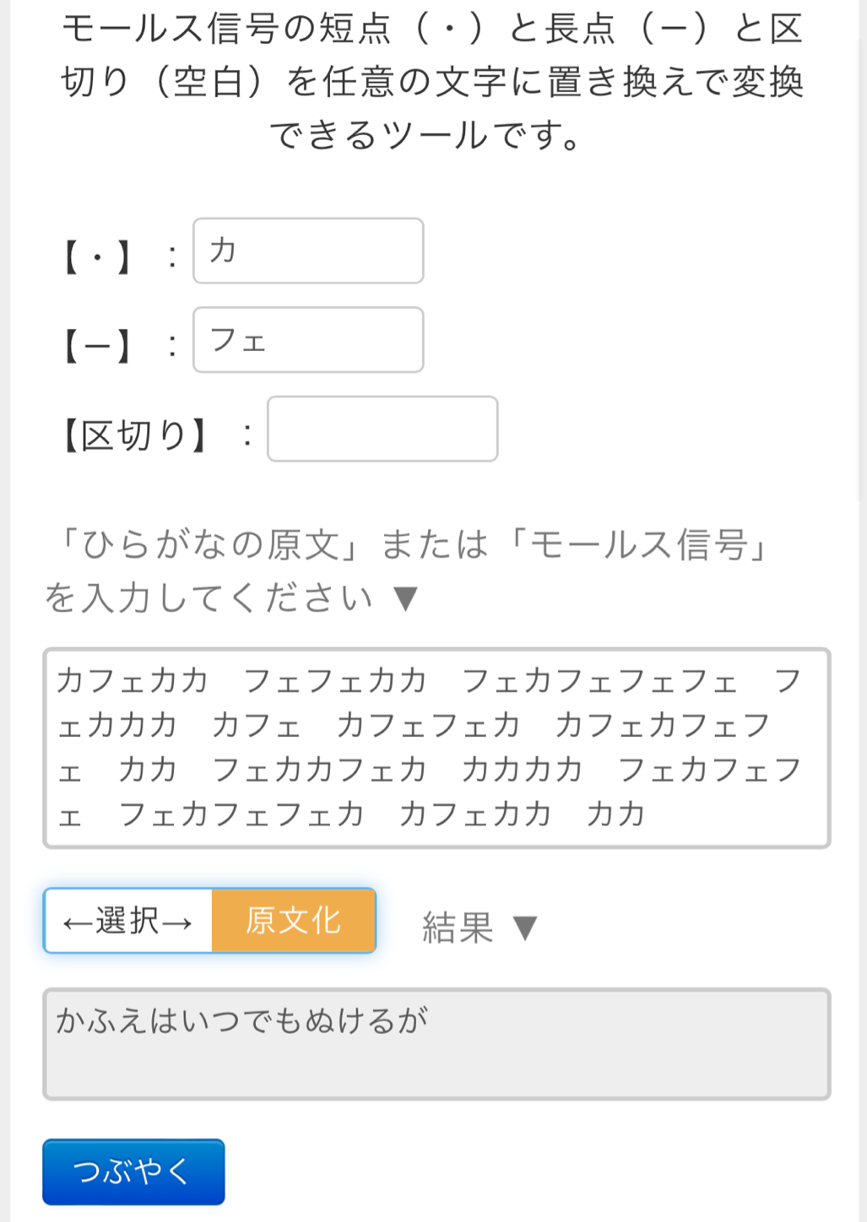Image resolution: width=867 pixels, height=1222 pixels.
Task: Click the 【－】 long-point label
Action: coord(98,346)
